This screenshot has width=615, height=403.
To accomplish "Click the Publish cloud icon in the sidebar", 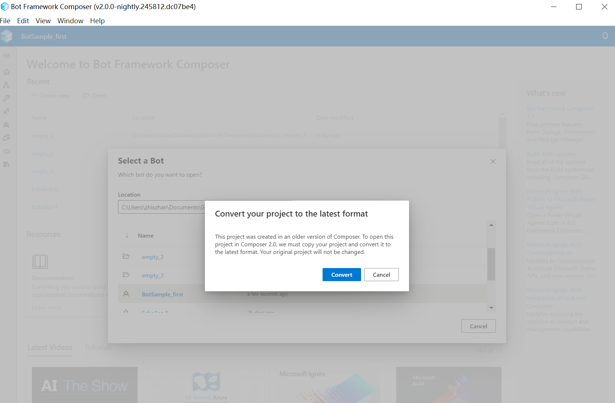I will (6, 151).
